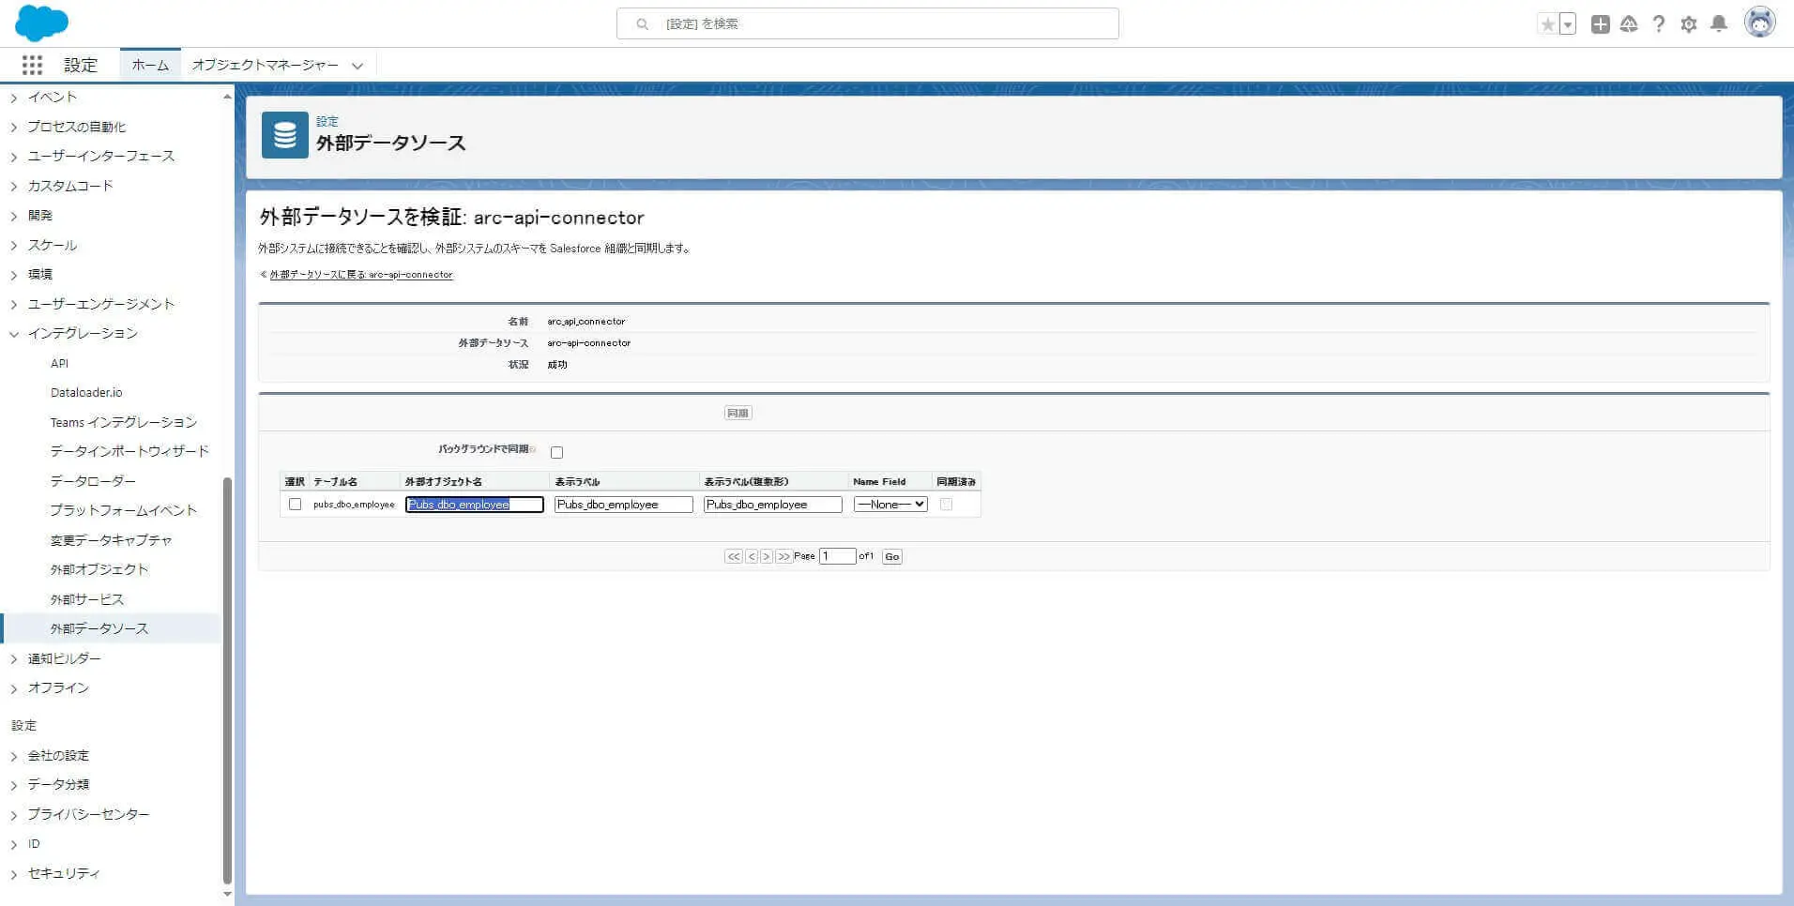
Task: Click the Page number input
Action: coord(838,556)
